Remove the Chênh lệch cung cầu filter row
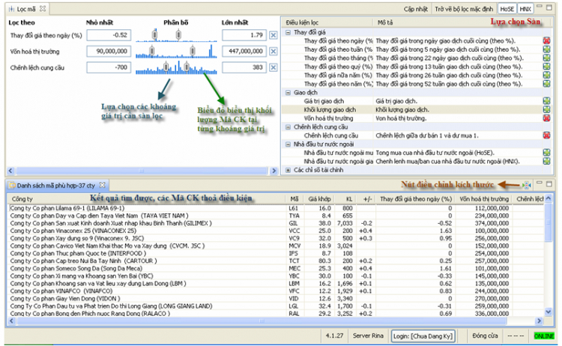This screenshot has width=562, height=346. click(x=273, y=67)
